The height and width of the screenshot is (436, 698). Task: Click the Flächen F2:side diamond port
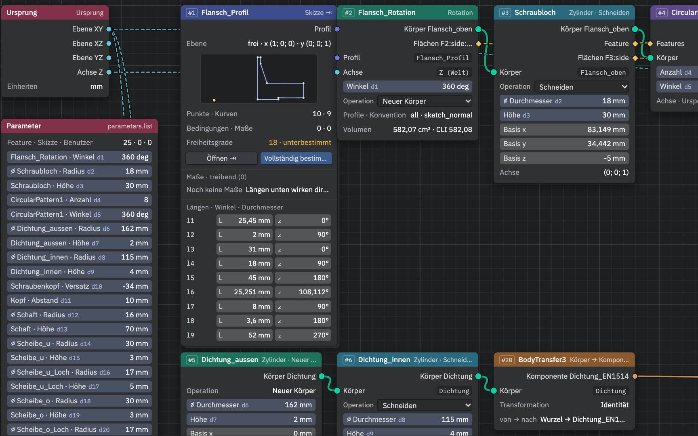click(x=478, y=44)
